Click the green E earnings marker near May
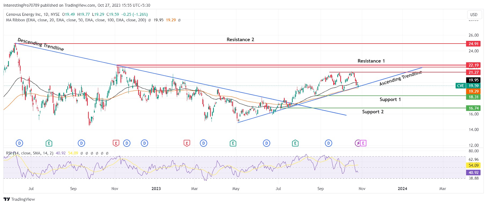487x205 pixels. click(233, 143)
